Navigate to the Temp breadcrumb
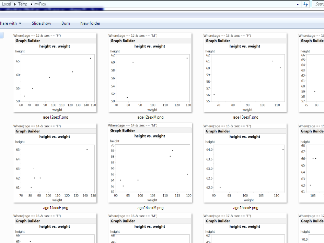324x243 pixels. click(x=23, y=4)
